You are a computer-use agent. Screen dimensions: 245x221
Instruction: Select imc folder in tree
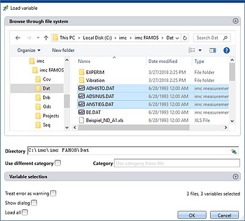(x=37, y=61)
